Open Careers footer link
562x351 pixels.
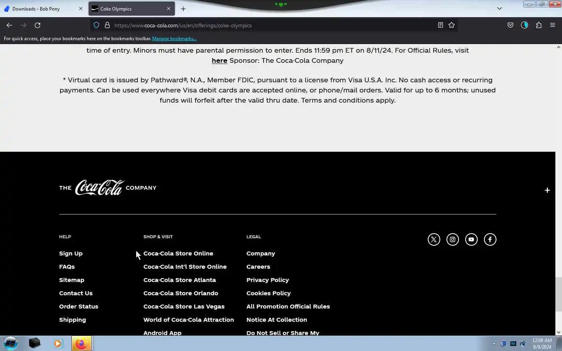pyautogui.click(x=258, y=267)
